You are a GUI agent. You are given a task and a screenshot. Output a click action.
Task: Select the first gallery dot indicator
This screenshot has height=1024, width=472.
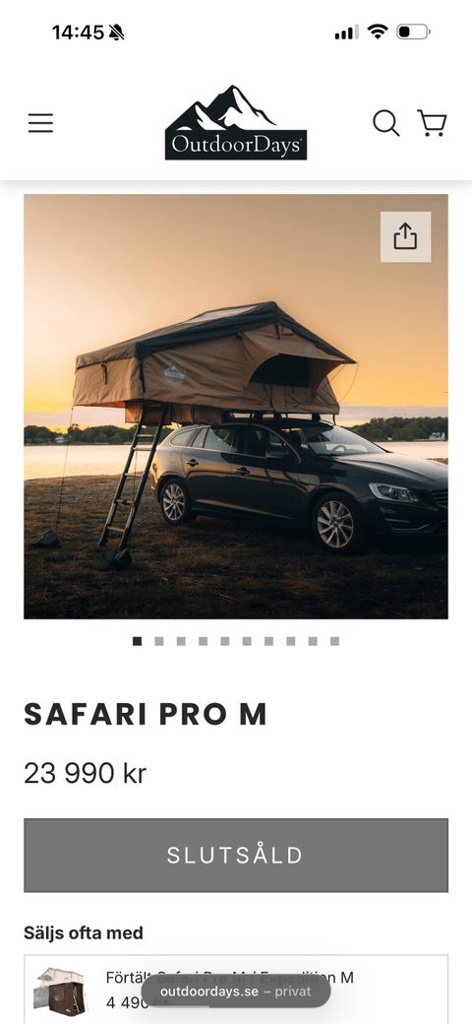coord(137,641)
